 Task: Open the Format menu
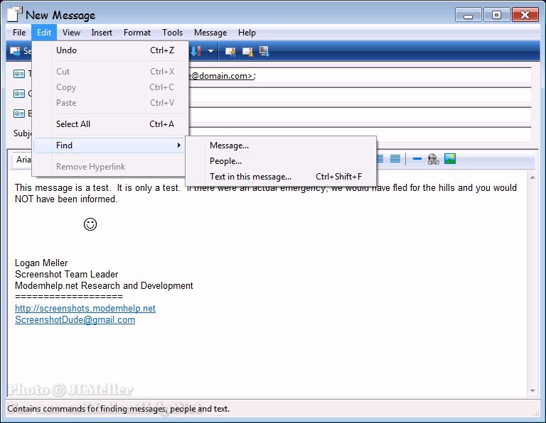click(137, 33)
